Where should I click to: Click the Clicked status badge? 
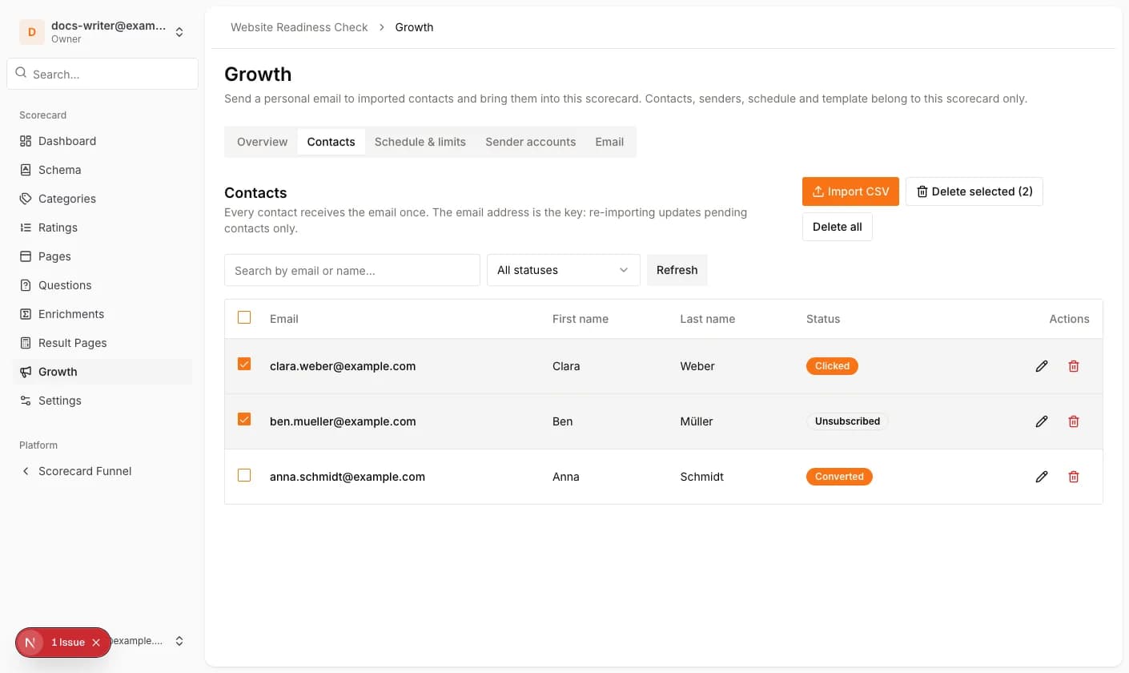coord(832,366)
